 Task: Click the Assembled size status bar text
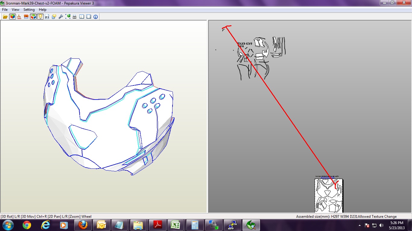327,217
